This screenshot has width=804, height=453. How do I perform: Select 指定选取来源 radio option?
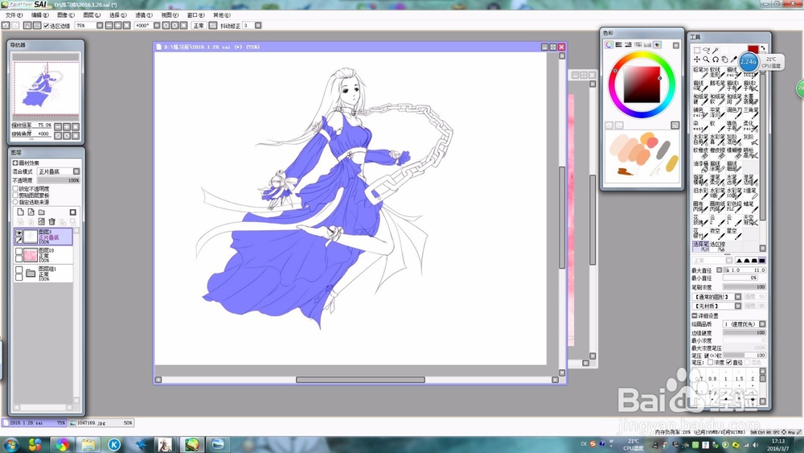pyautogui.click(x=15, y=202)
